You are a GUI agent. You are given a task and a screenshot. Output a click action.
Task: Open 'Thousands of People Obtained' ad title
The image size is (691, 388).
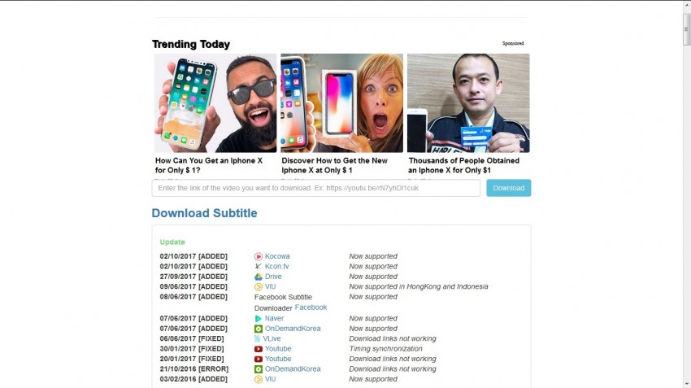tap(463, 165)
